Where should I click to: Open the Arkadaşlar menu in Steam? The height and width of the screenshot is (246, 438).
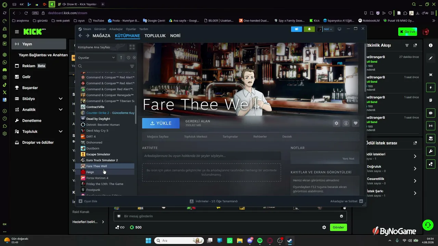tap(116, 29)
